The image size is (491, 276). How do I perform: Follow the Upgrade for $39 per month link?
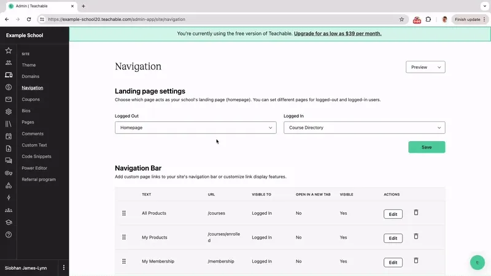pos(338,34)
